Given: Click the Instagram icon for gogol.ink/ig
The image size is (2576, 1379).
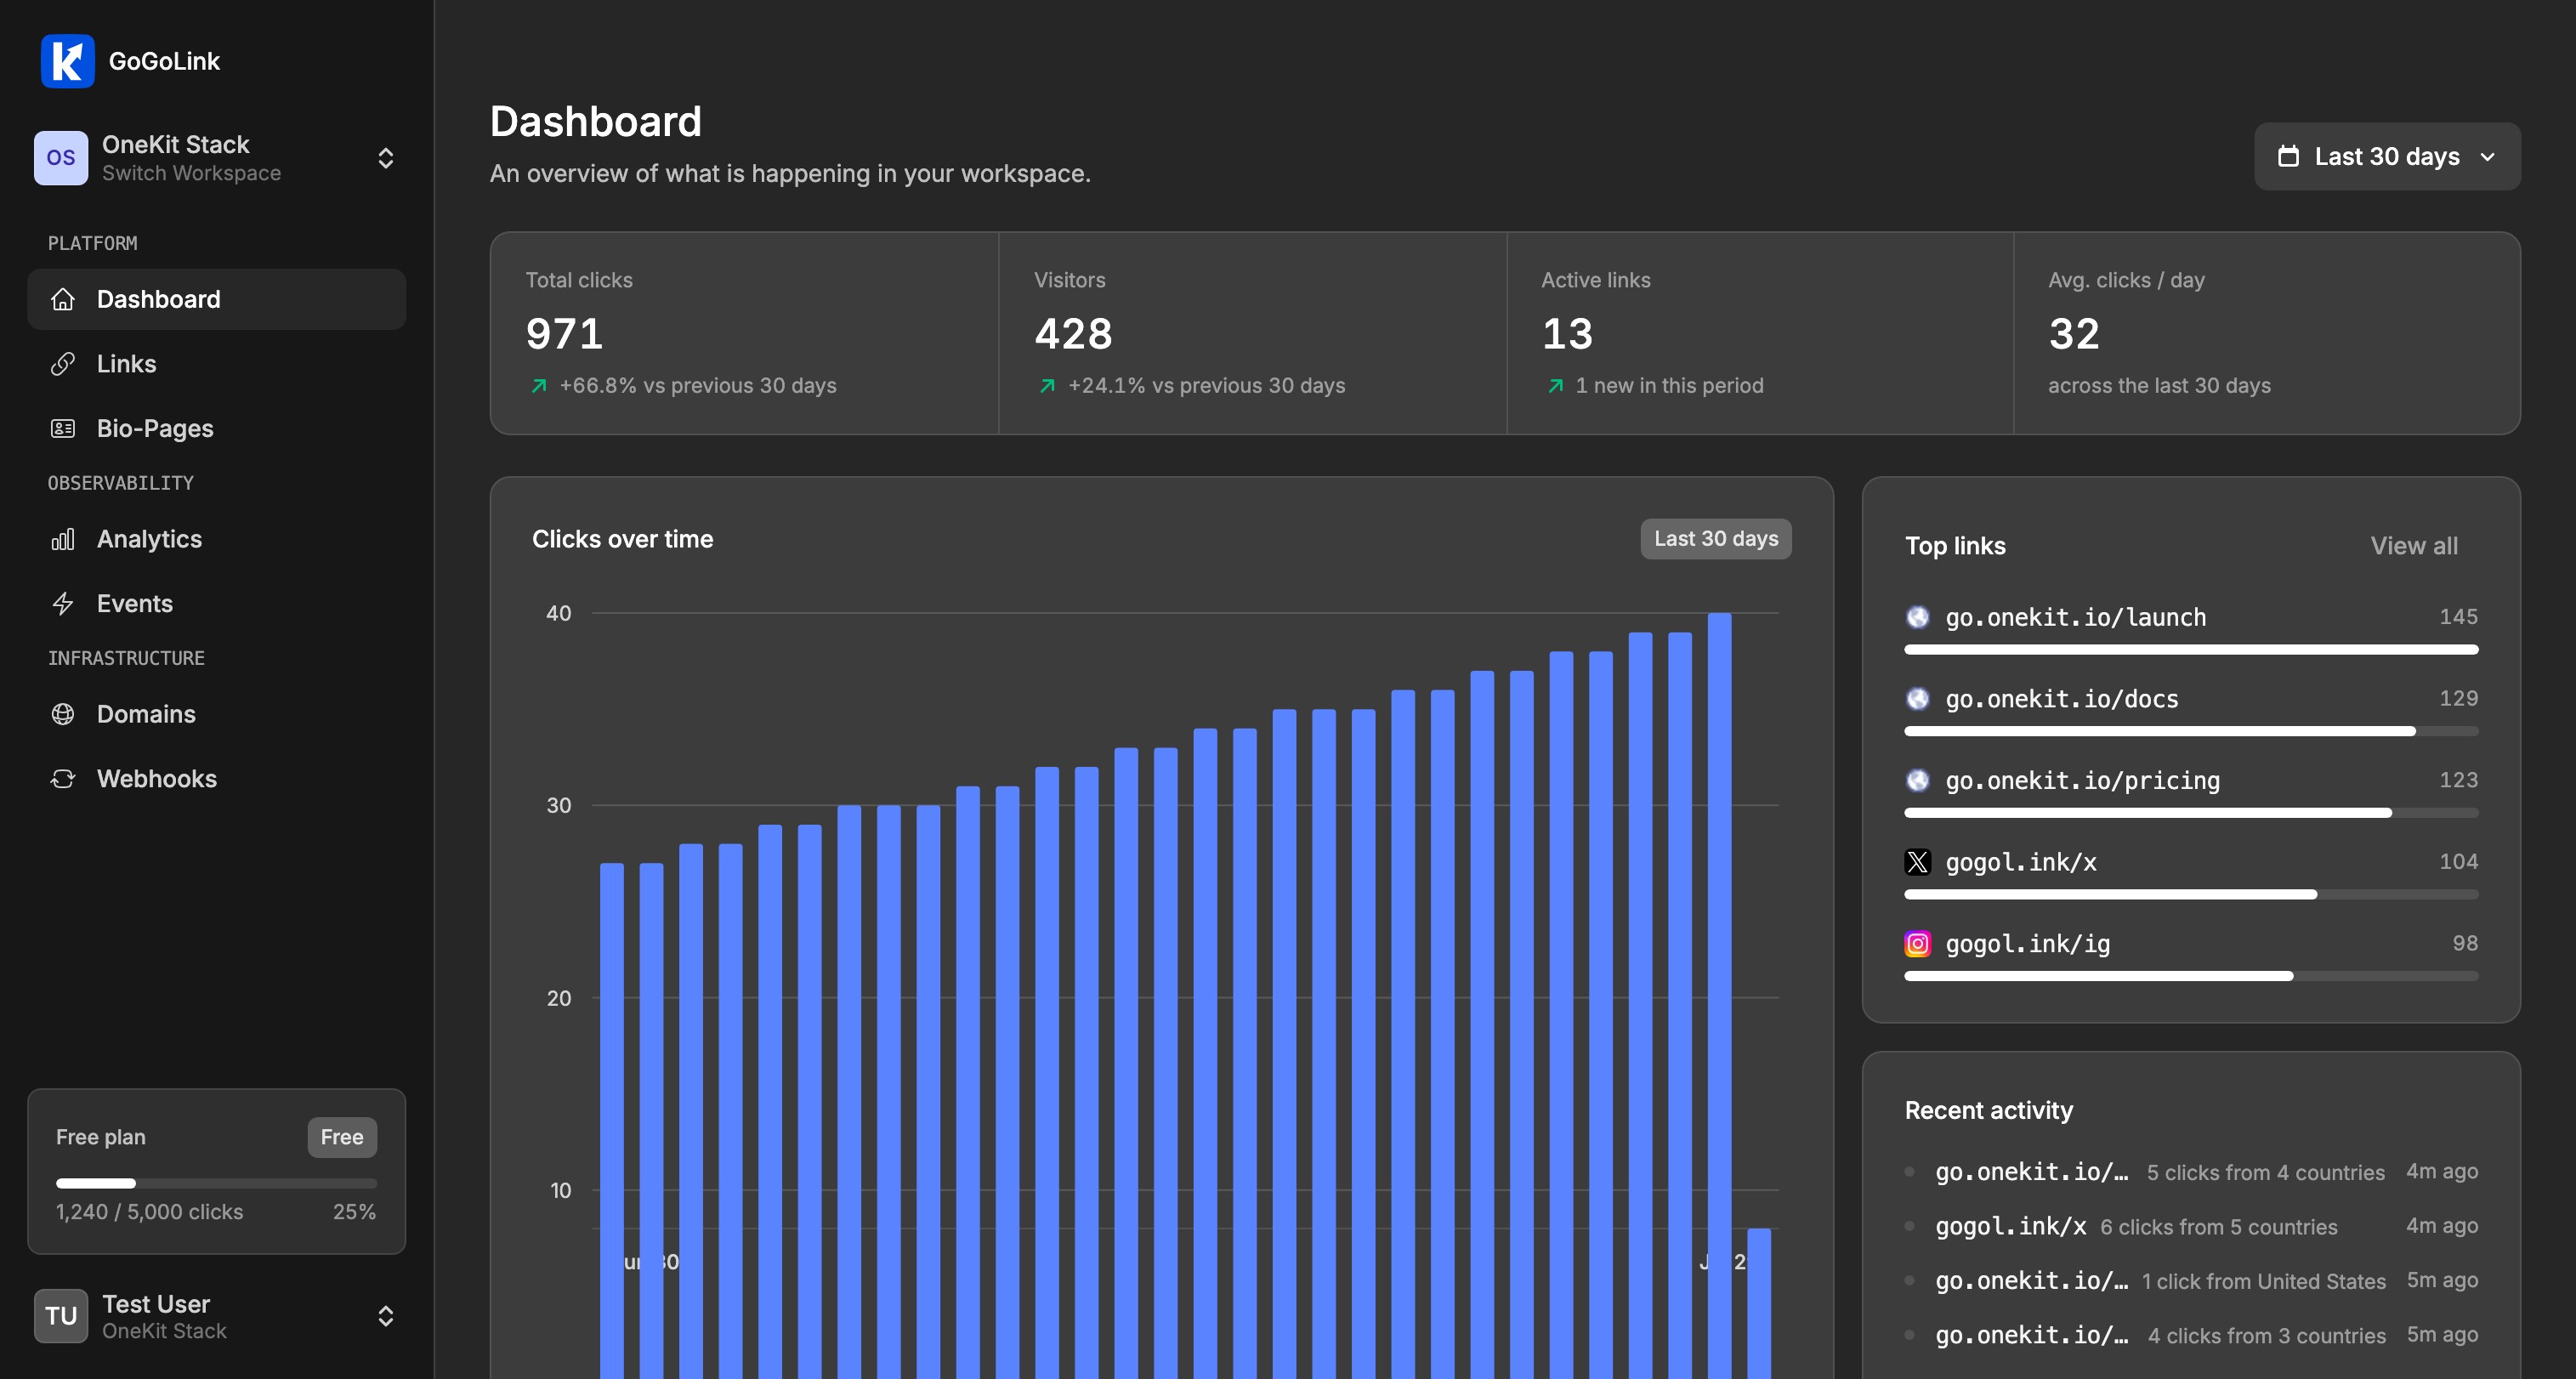Looking at the screenshot, I should pyautogui.click(x=1917, y=944).
